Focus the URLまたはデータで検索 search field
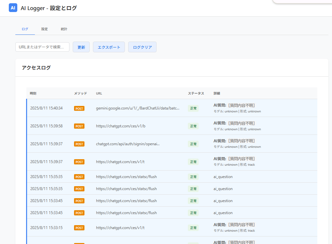 [x=42, y=47]
